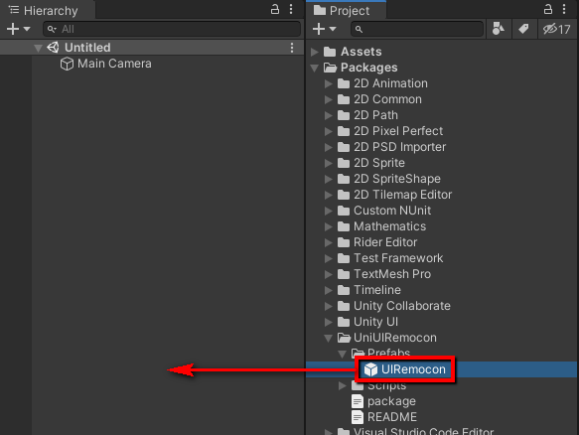Open the Project panel options menu

pyautogui.click(x=564, y=9)
